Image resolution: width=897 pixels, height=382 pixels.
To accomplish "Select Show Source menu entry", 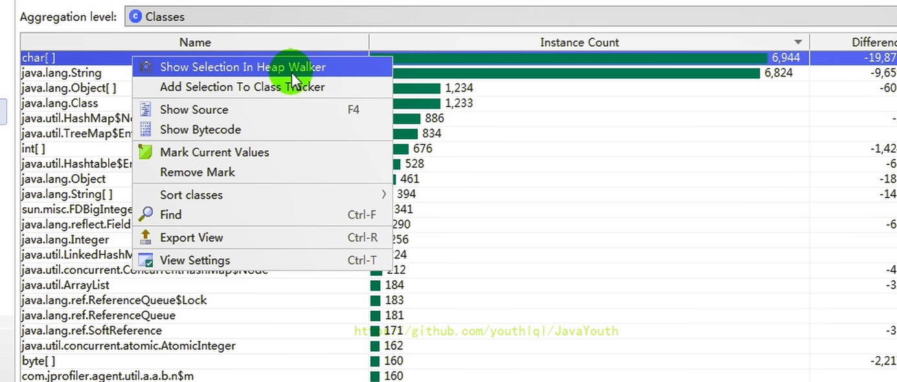I will click(x=262, y=109).
